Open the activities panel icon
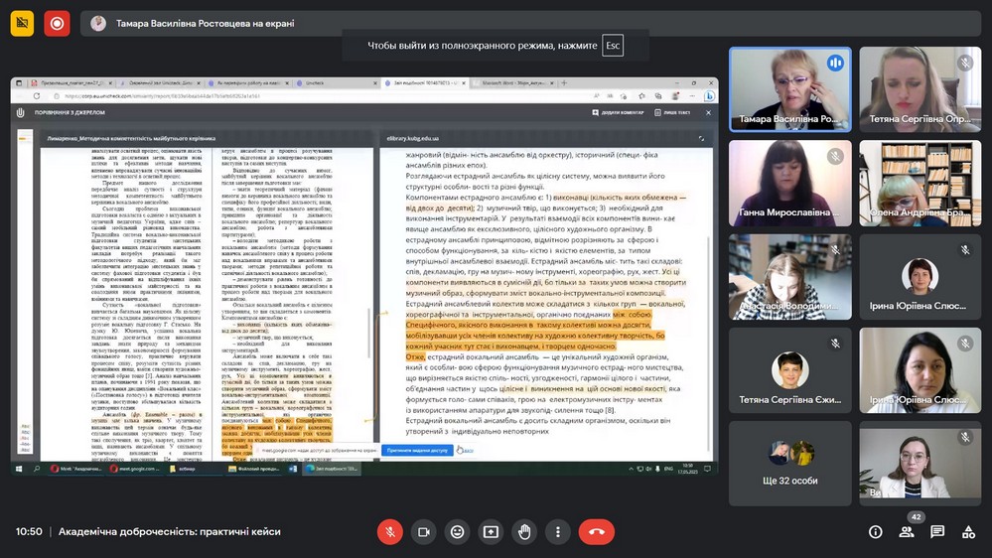This screenshot has width=992, height=558. [x=968, y=532]
